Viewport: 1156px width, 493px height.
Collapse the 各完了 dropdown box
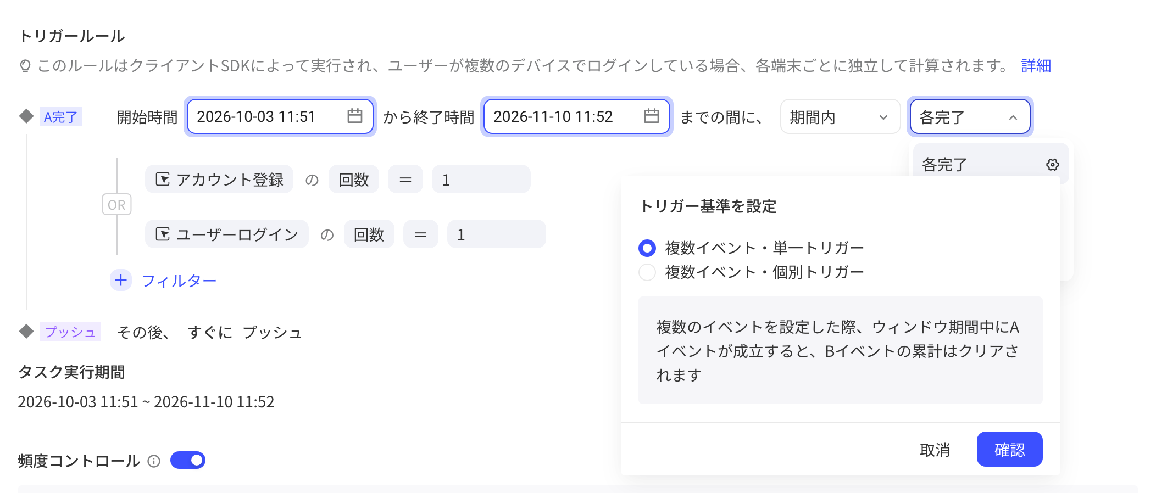970,116
